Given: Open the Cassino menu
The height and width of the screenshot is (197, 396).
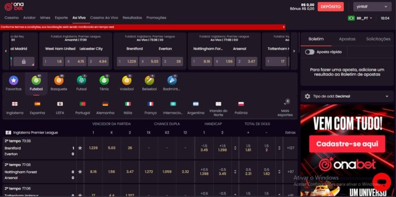Looking at the screenshot, I should point(12,18).
